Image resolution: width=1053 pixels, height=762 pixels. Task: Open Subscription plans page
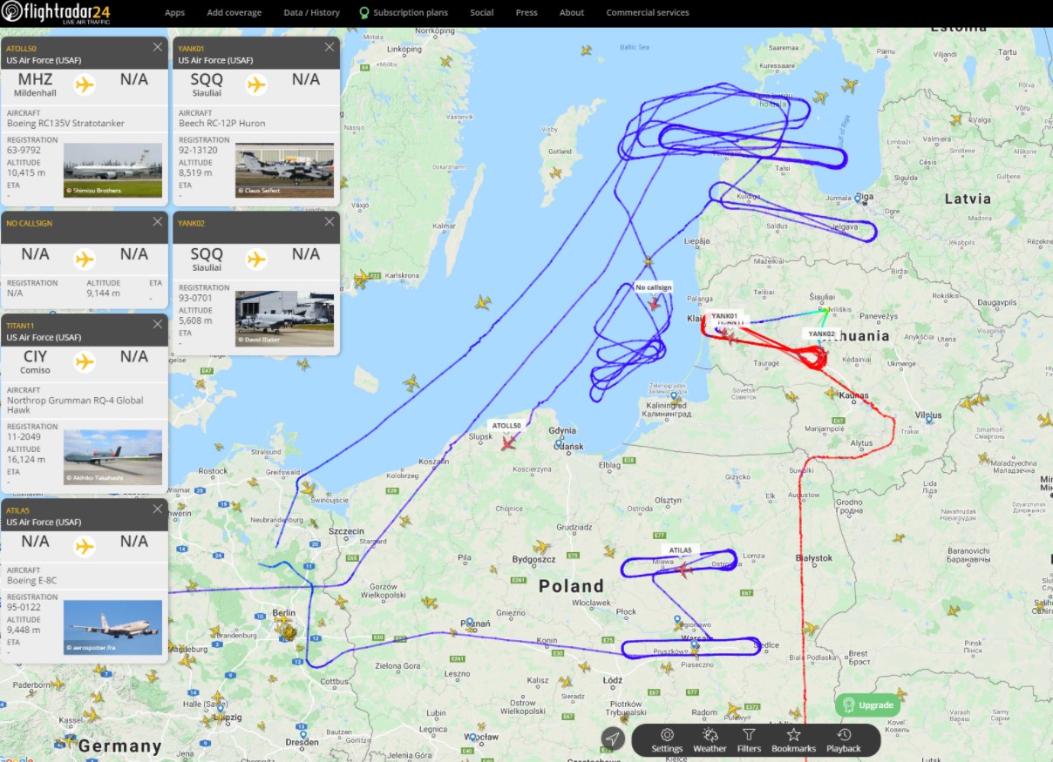pyautogui.click(x=404, y=13)
